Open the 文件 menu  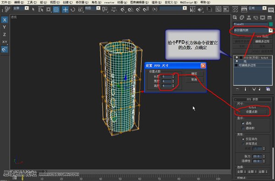pyautogui.click(x=6, y=2)
